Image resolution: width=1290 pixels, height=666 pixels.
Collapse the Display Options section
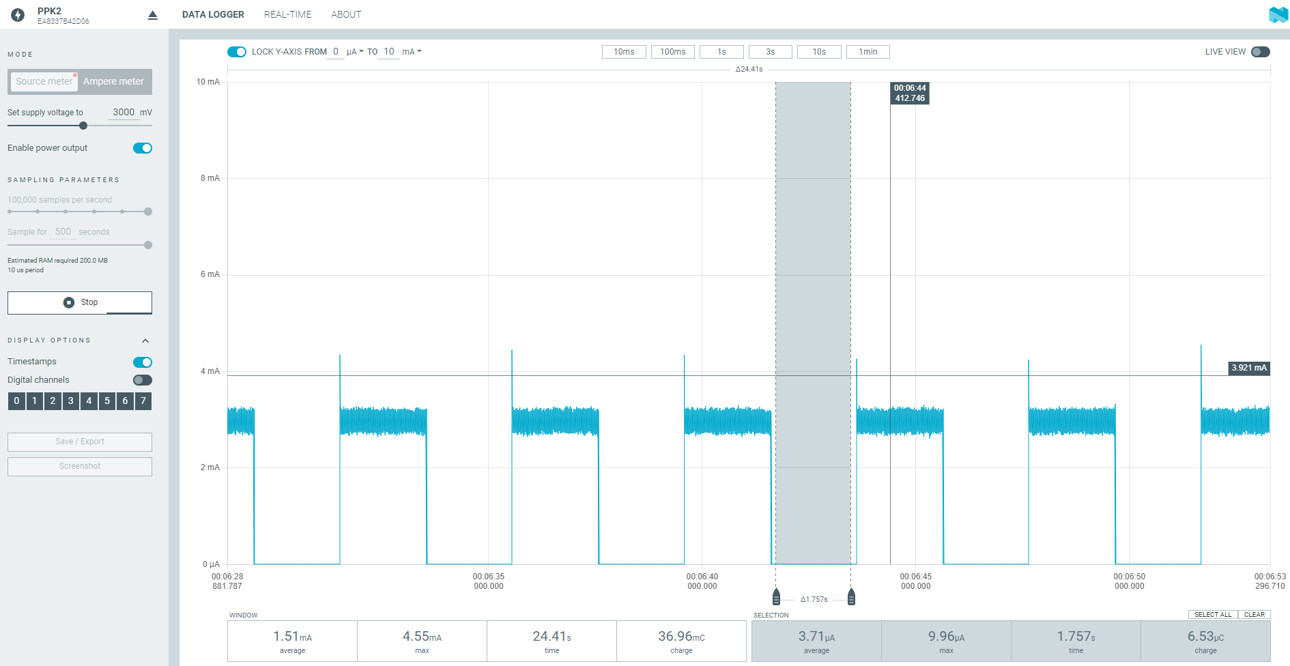145,341
